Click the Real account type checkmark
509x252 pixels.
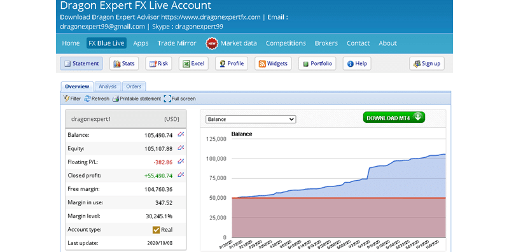pyautogui.click(x=156, y=230)
